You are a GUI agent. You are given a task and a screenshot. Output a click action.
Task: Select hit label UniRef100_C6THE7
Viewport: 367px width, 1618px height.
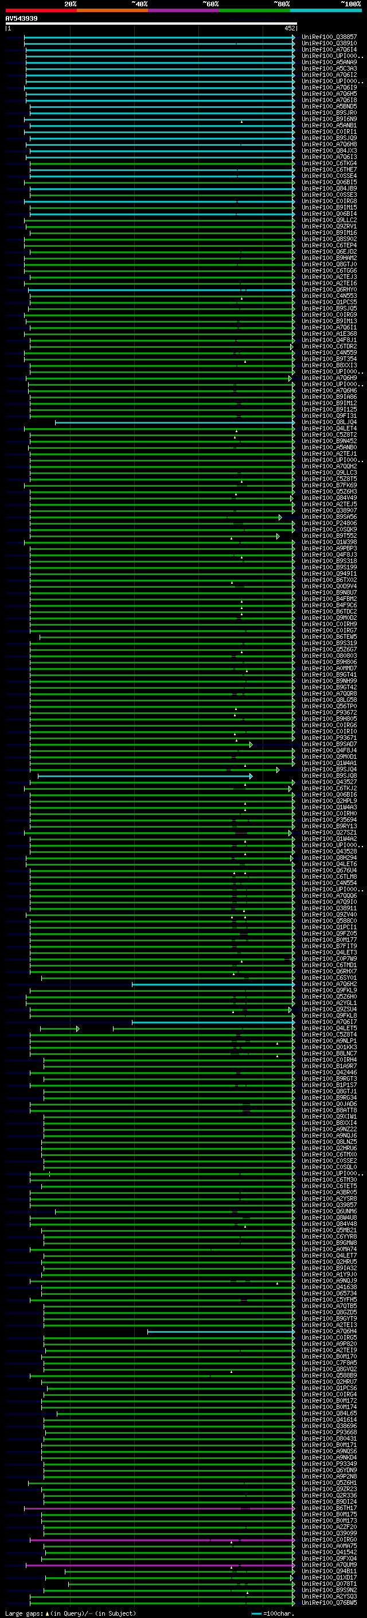(x=329, y=169)
